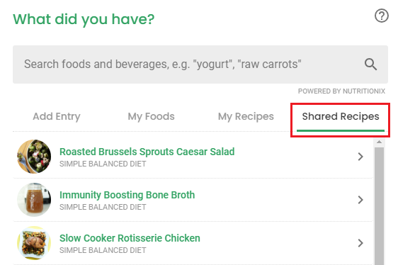
Task: Select the Shared Recipes tab
Action: 341,118
